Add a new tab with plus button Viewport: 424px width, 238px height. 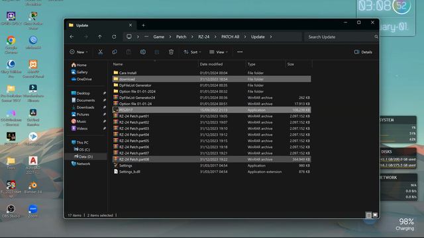tap(143, 25)
